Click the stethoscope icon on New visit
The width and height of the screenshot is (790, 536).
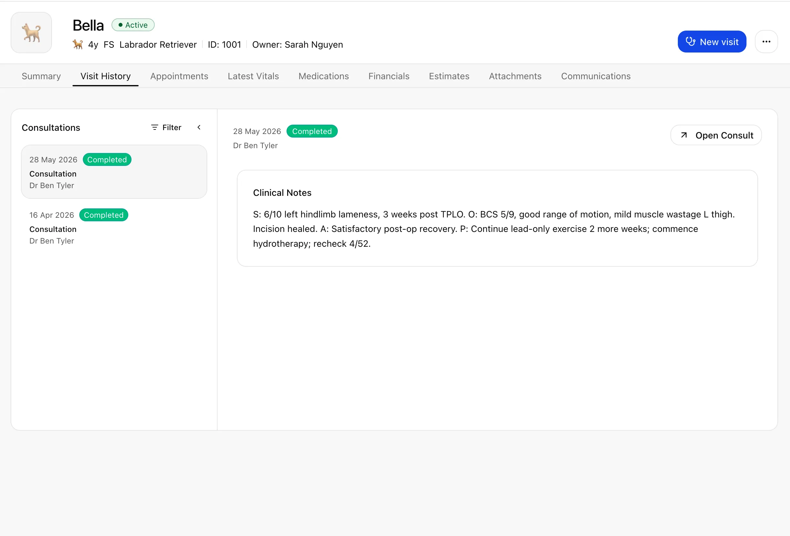click(690, 42)
